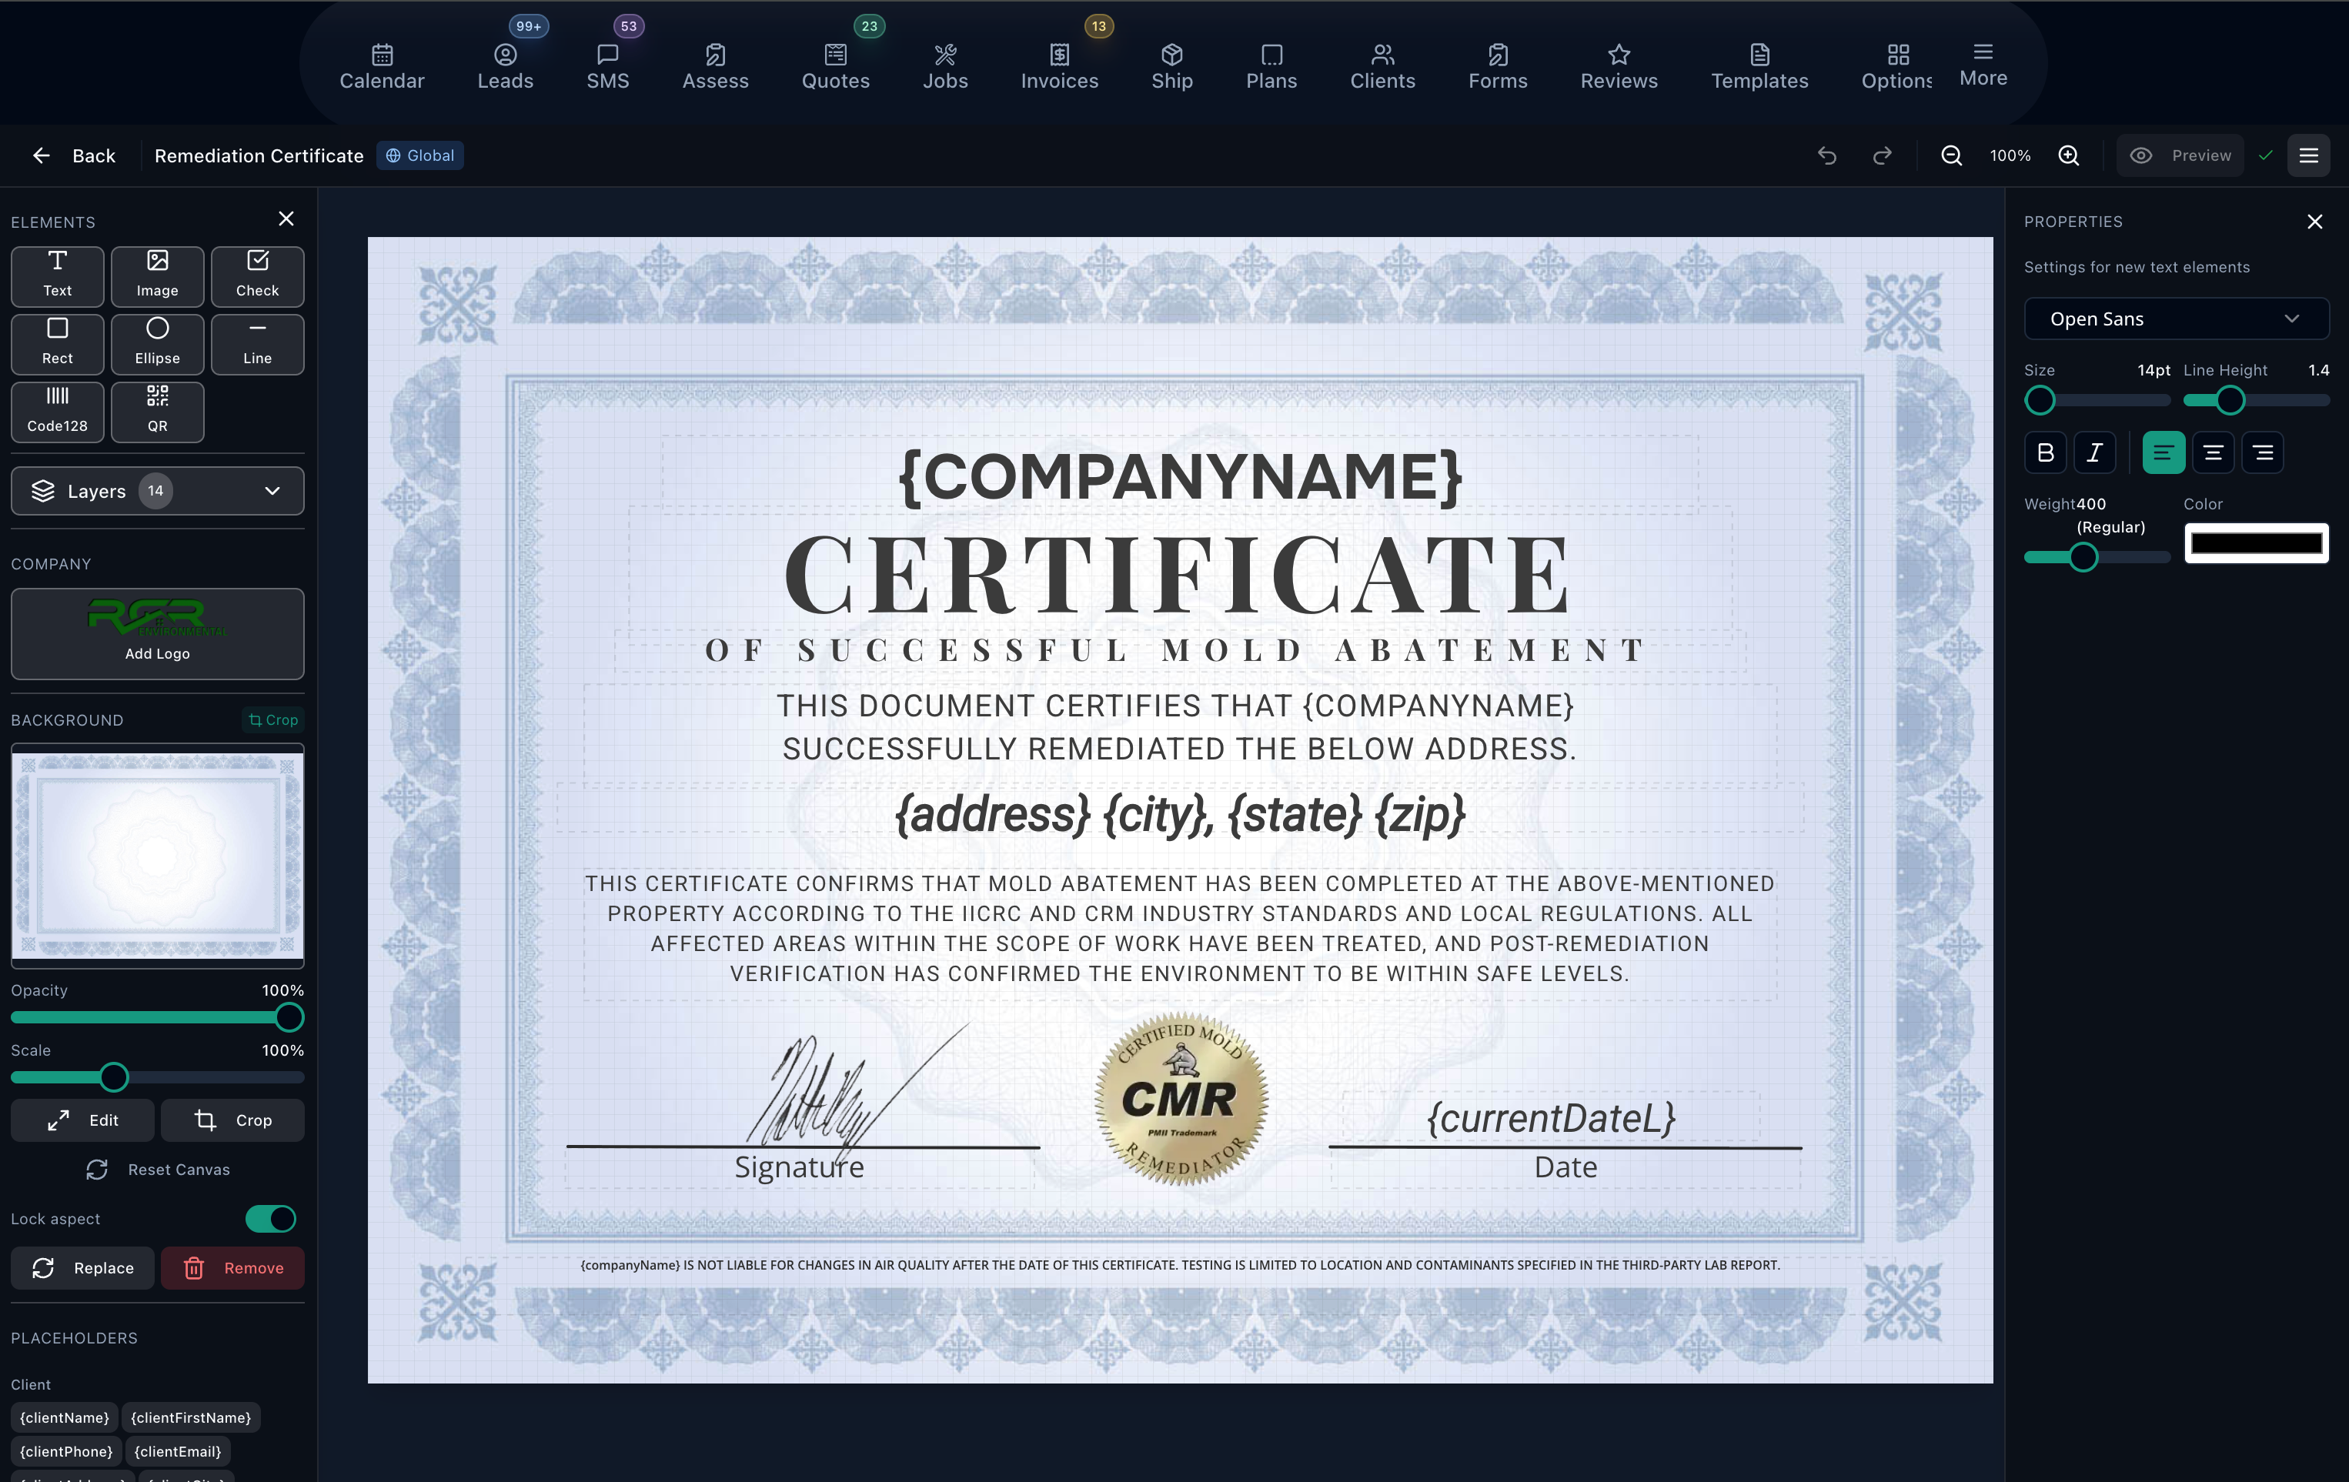This screenshot has height=1482, width=2349.
Task: Adjust the font Size slider
Action: [x=2097, y=400]
